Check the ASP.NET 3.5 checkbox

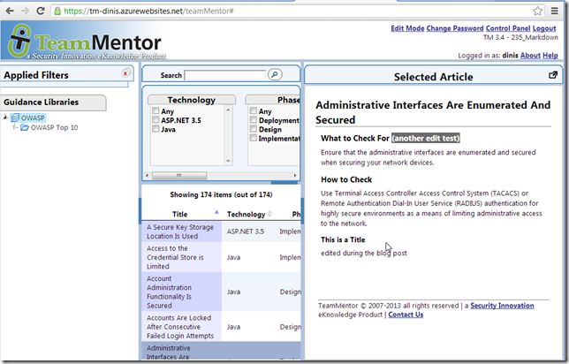pyautogui.click(x=156, y=120)
